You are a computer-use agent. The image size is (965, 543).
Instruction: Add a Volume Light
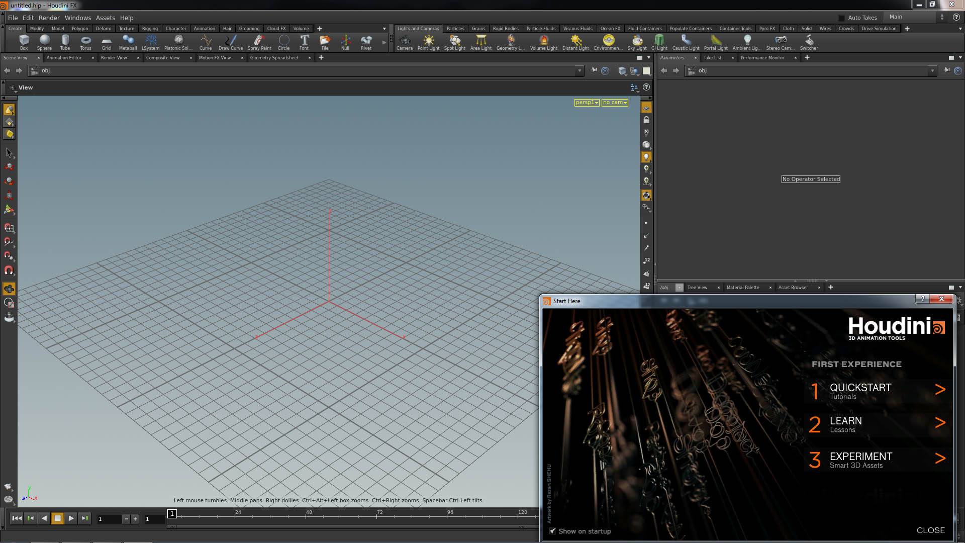(x=543, y=42)
